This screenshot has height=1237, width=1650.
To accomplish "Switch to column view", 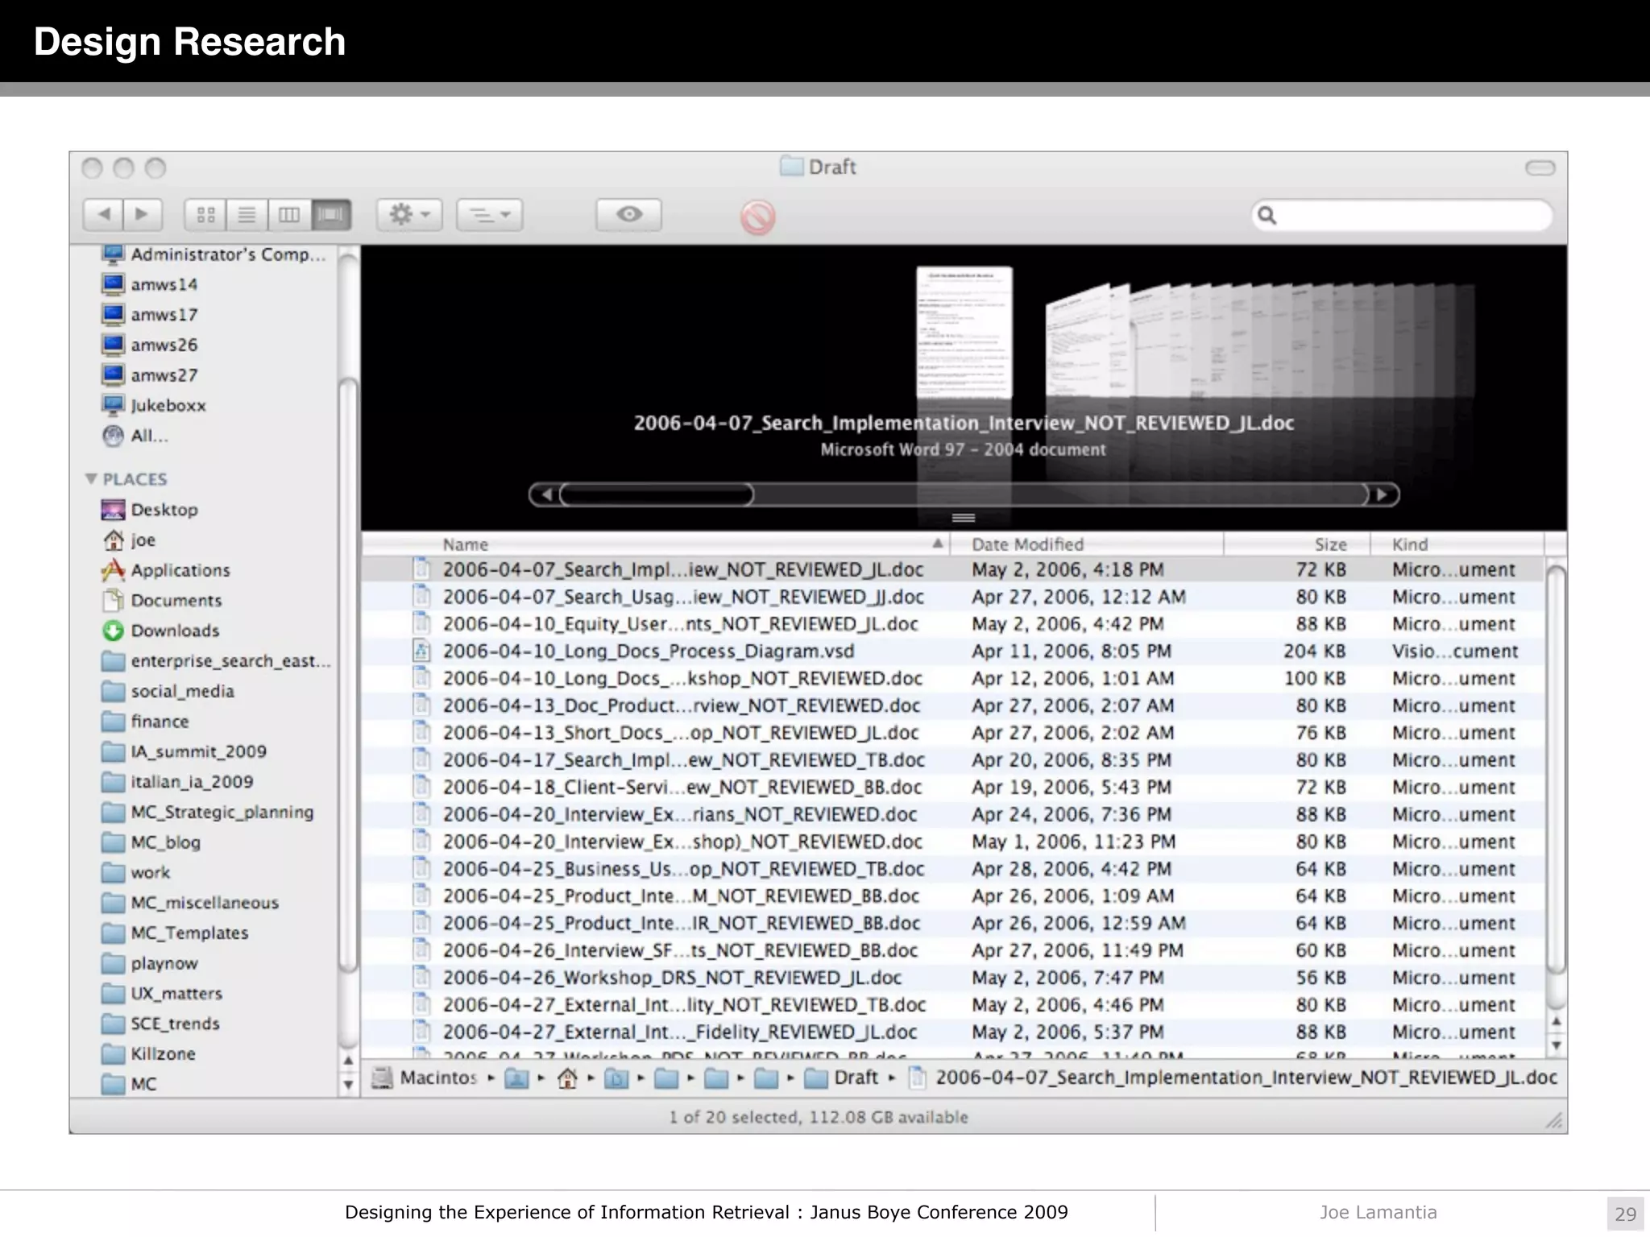I will [289, 215].
